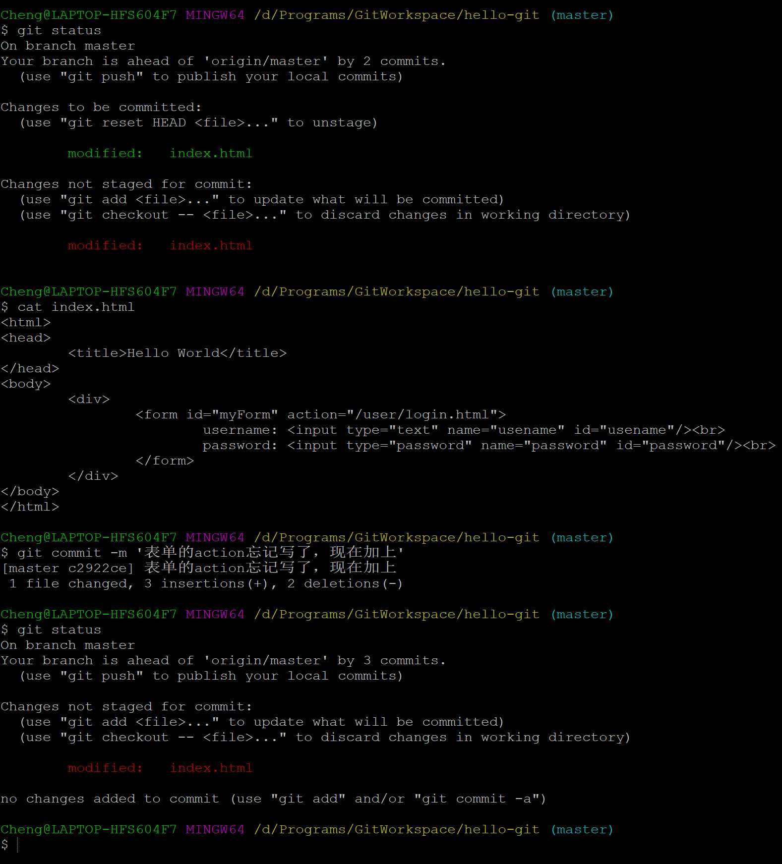
Task: Click the 'by 3 commits.' branch status line
Action: [x=223, y=661]
